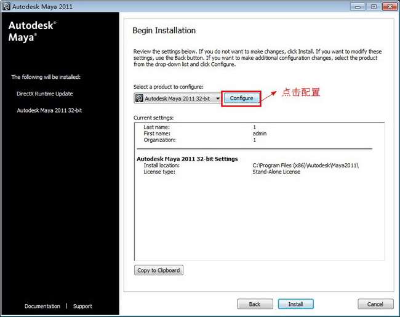Click the Install button
This screenshot has width=400, height=317.
(295, 304)
